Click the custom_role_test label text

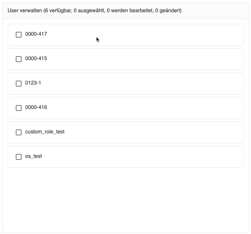[45, 132]
